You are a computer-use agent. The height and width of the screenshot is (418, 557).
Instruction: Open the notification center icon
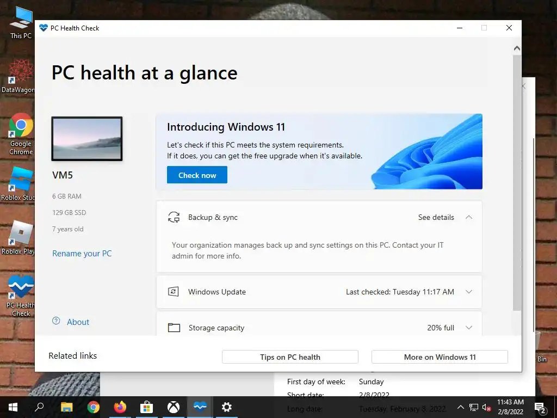(x=540, y=407)
